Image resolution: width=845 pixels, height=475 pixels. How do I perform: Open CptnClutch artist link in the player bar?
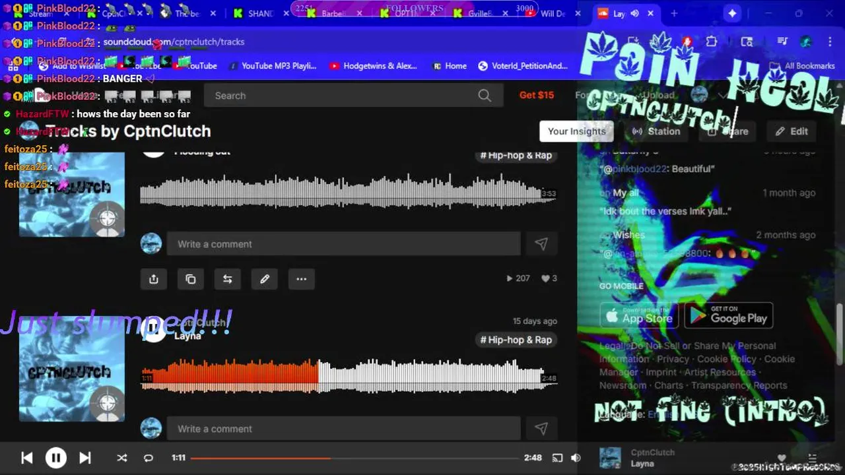point(652,453)
